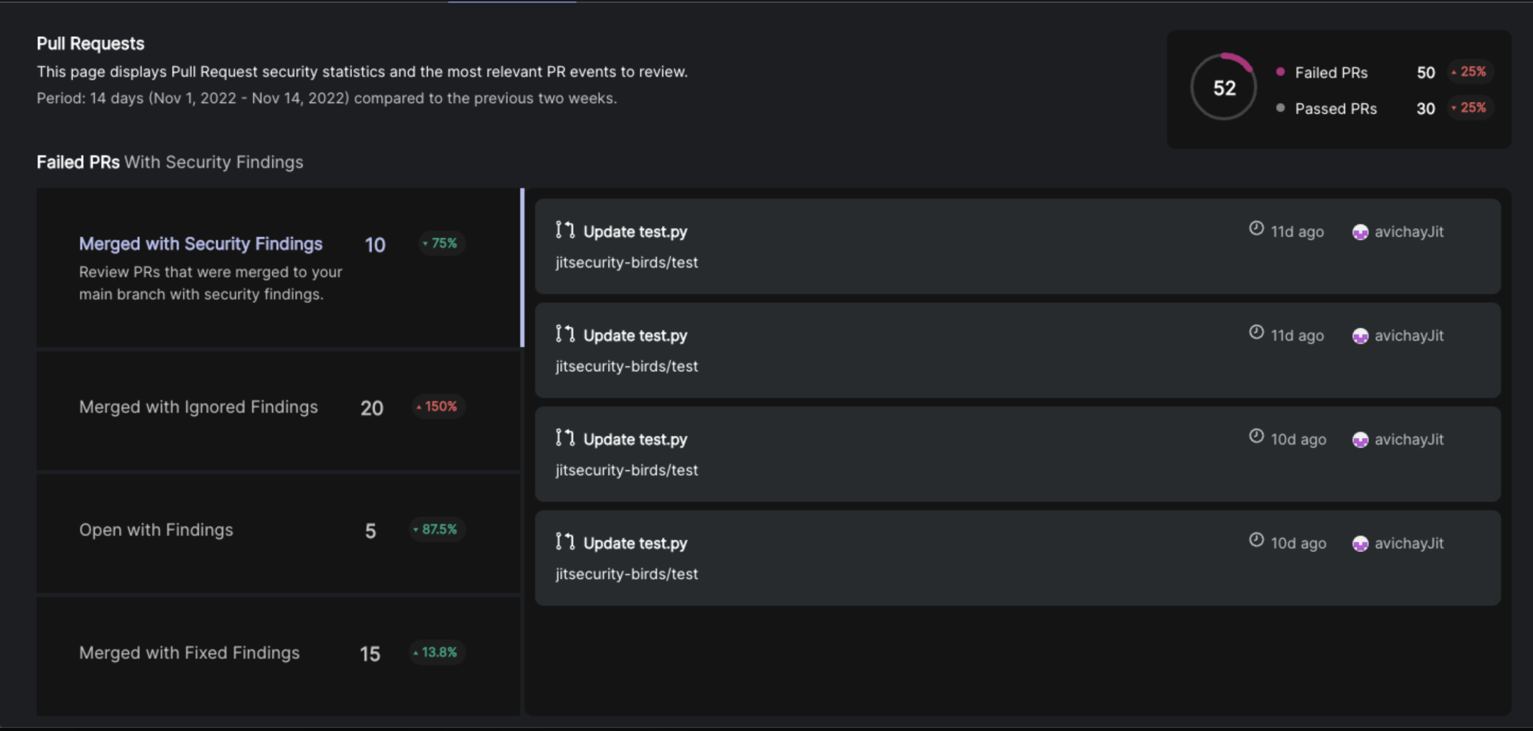Select the Failed PRs section heading
Screen dimensions: 1533x731
pyautogui.click(x=170, y=161)
